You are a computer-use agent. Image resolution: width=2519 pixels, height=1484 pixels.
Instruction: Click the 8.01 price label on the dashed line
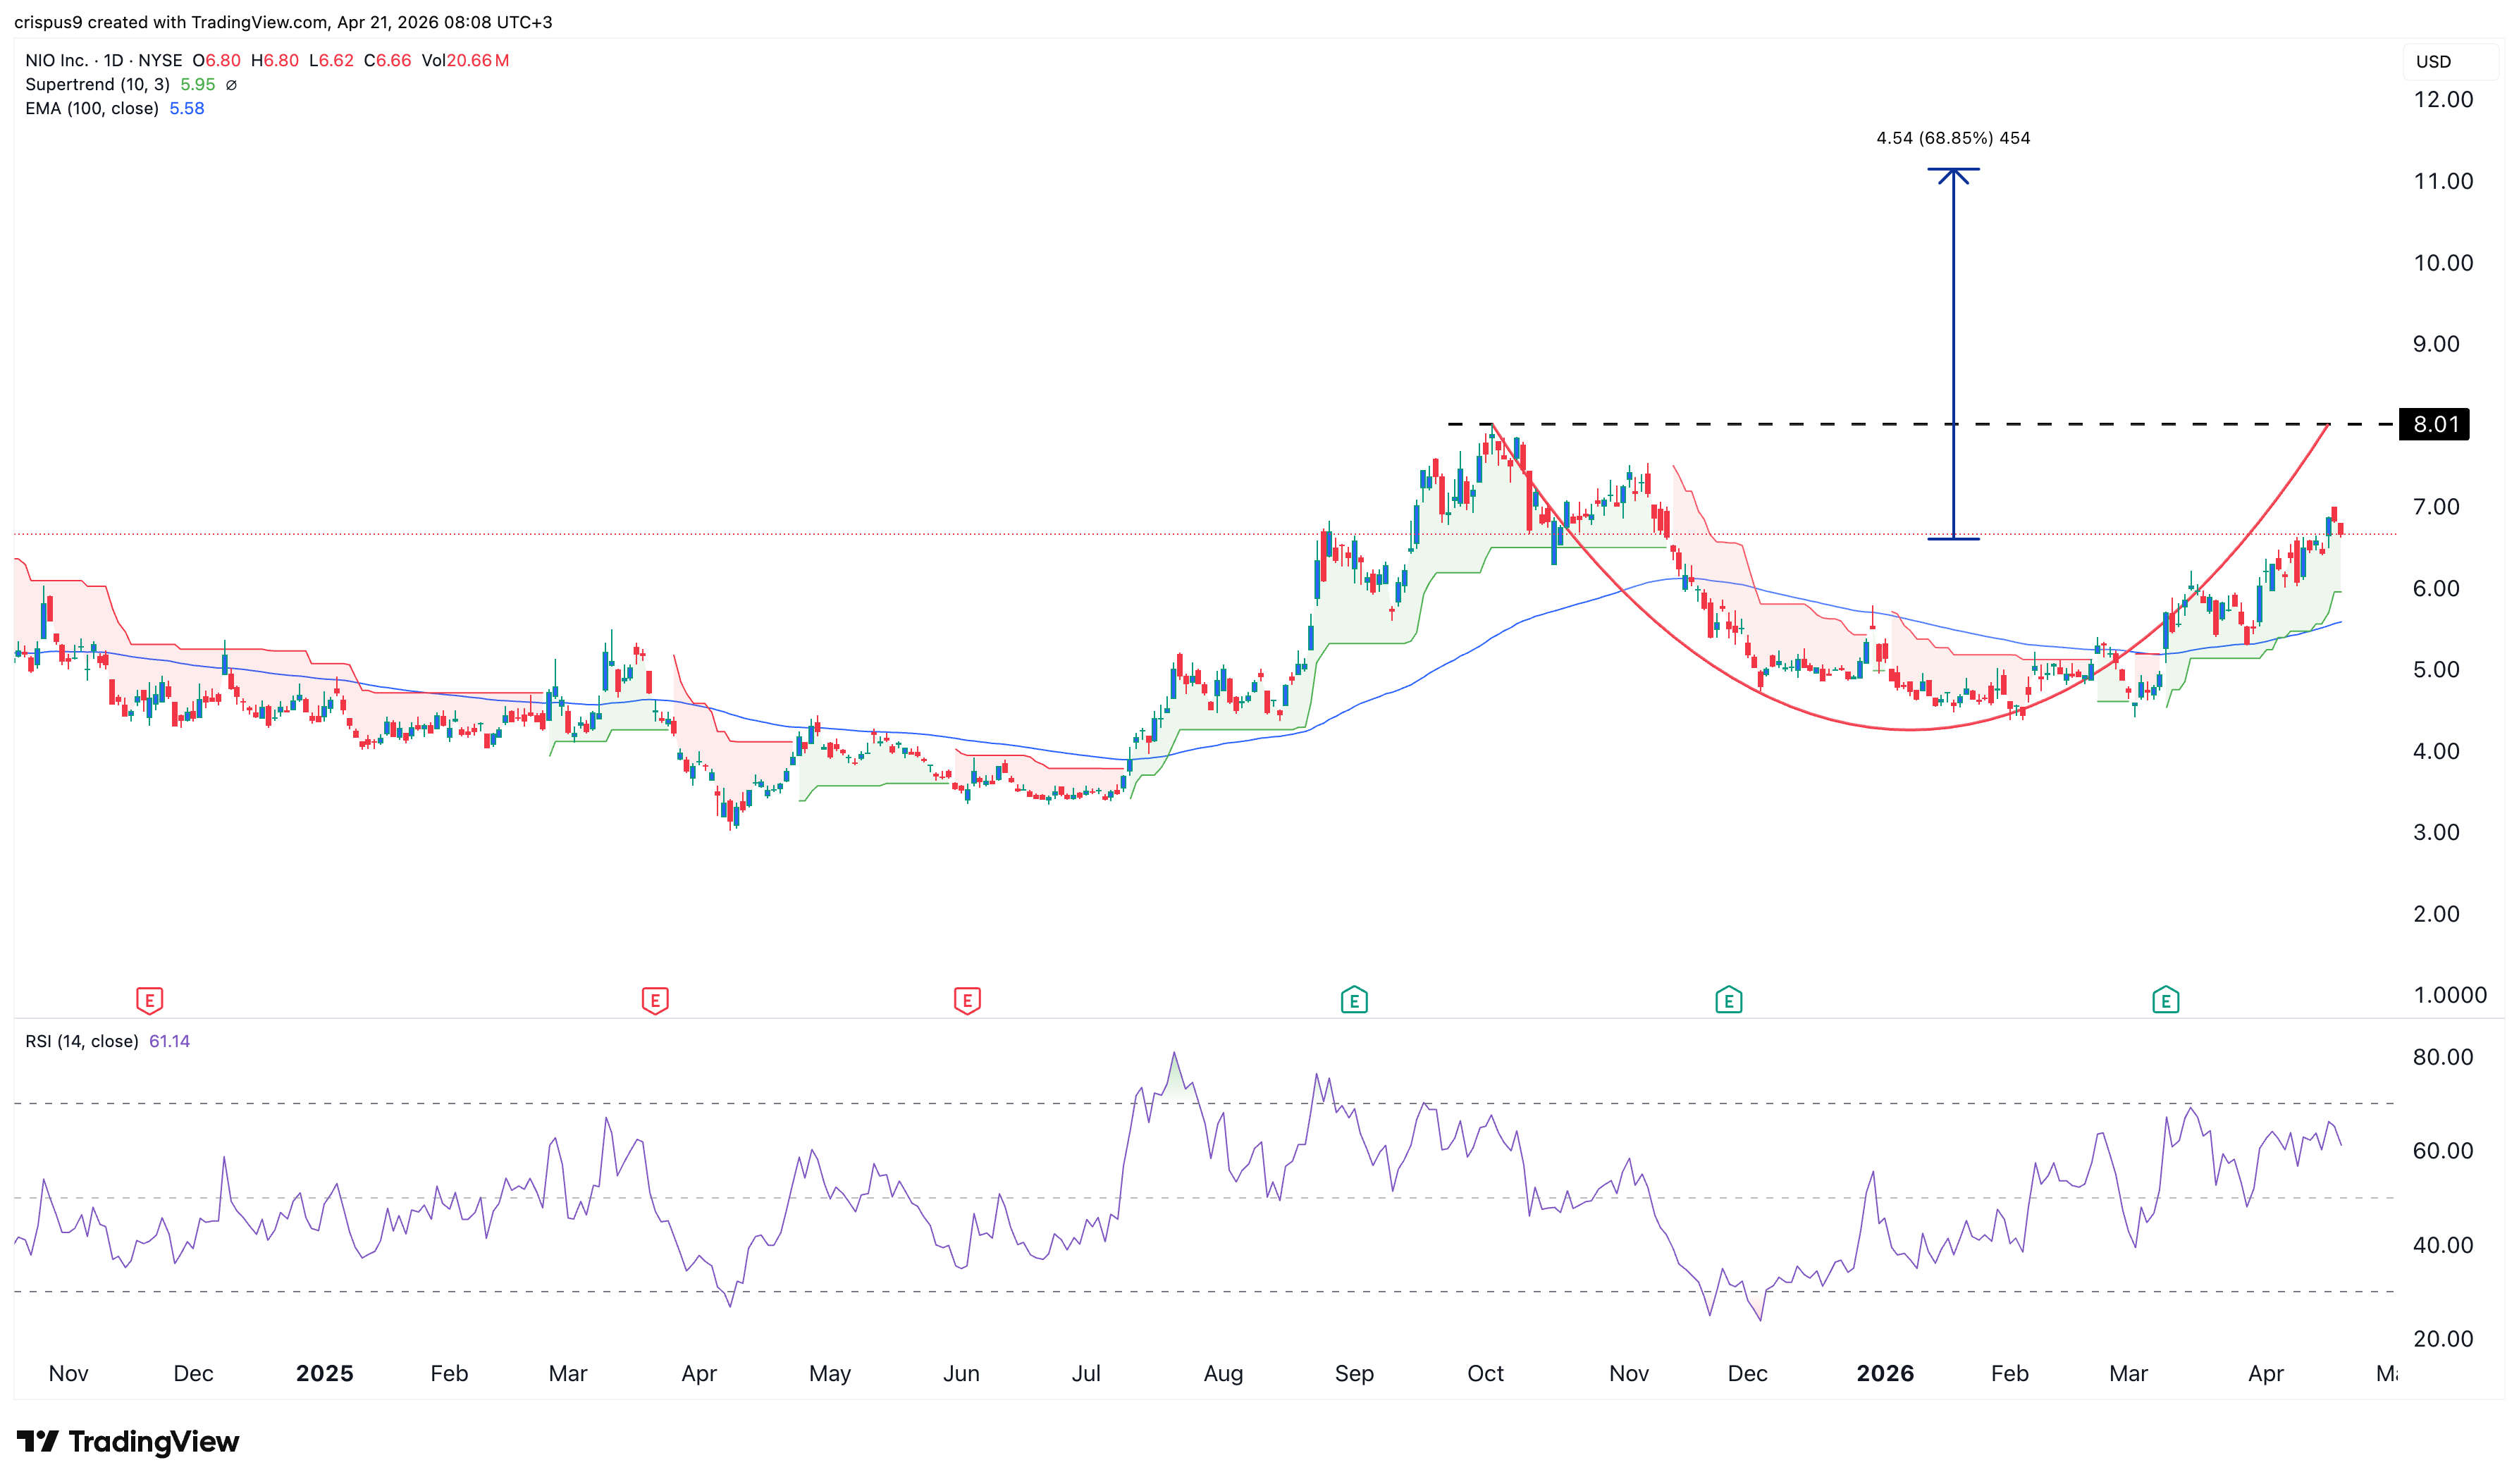coord(2435,424)
